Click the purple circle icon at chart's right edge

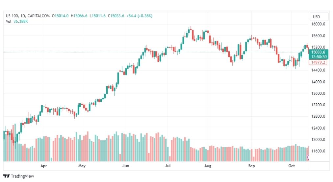(x=308, y=157)
